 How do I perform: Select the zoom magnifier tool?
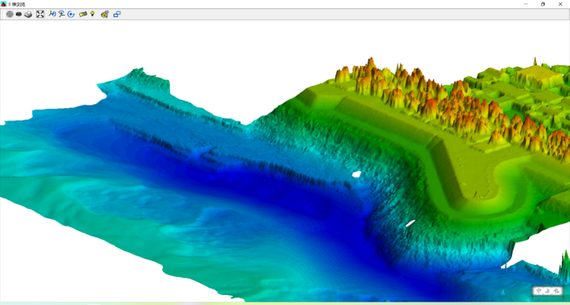point(61,14)
